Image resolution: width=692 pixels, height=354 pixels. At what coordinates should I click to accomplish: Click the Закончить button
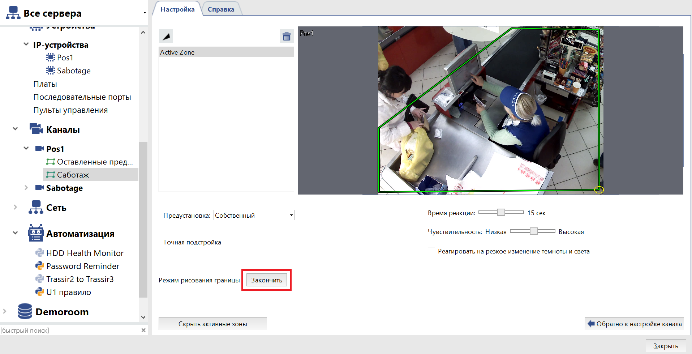tap(267, 280)
